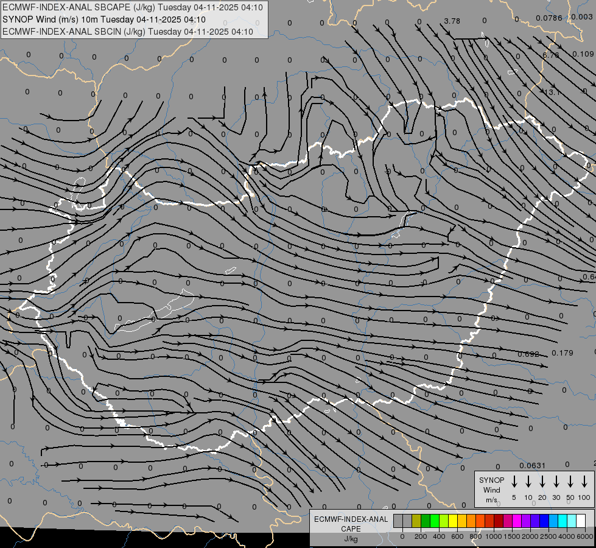596x548 pixels.
Task: Click the 0.0631 CAPE value on map
Action: [x=532, y=465]
